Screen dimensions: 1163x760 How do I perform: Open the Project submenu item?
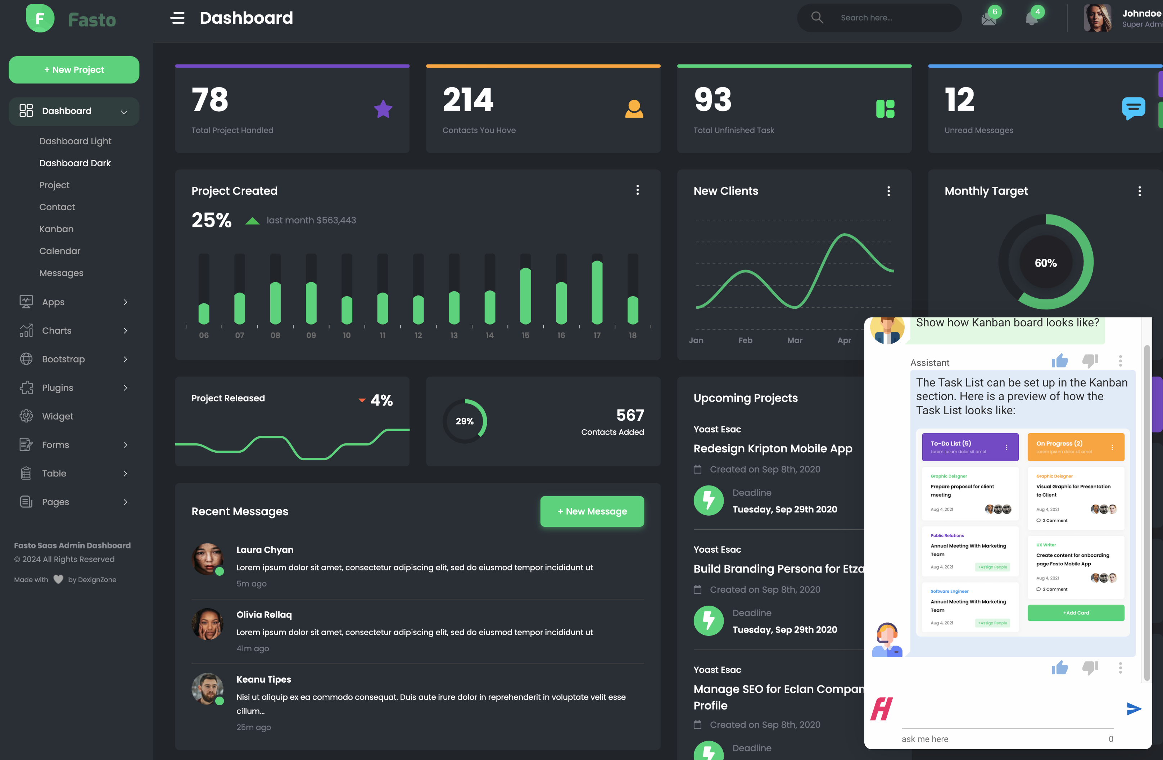pos(54,185)
